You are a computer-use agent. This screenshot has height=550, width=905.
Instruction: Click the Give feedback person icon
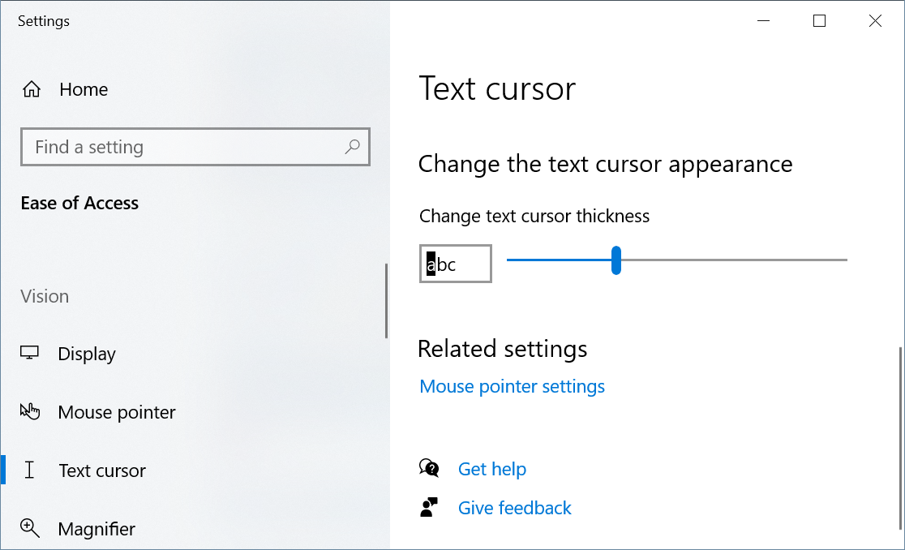coord(429,508)
